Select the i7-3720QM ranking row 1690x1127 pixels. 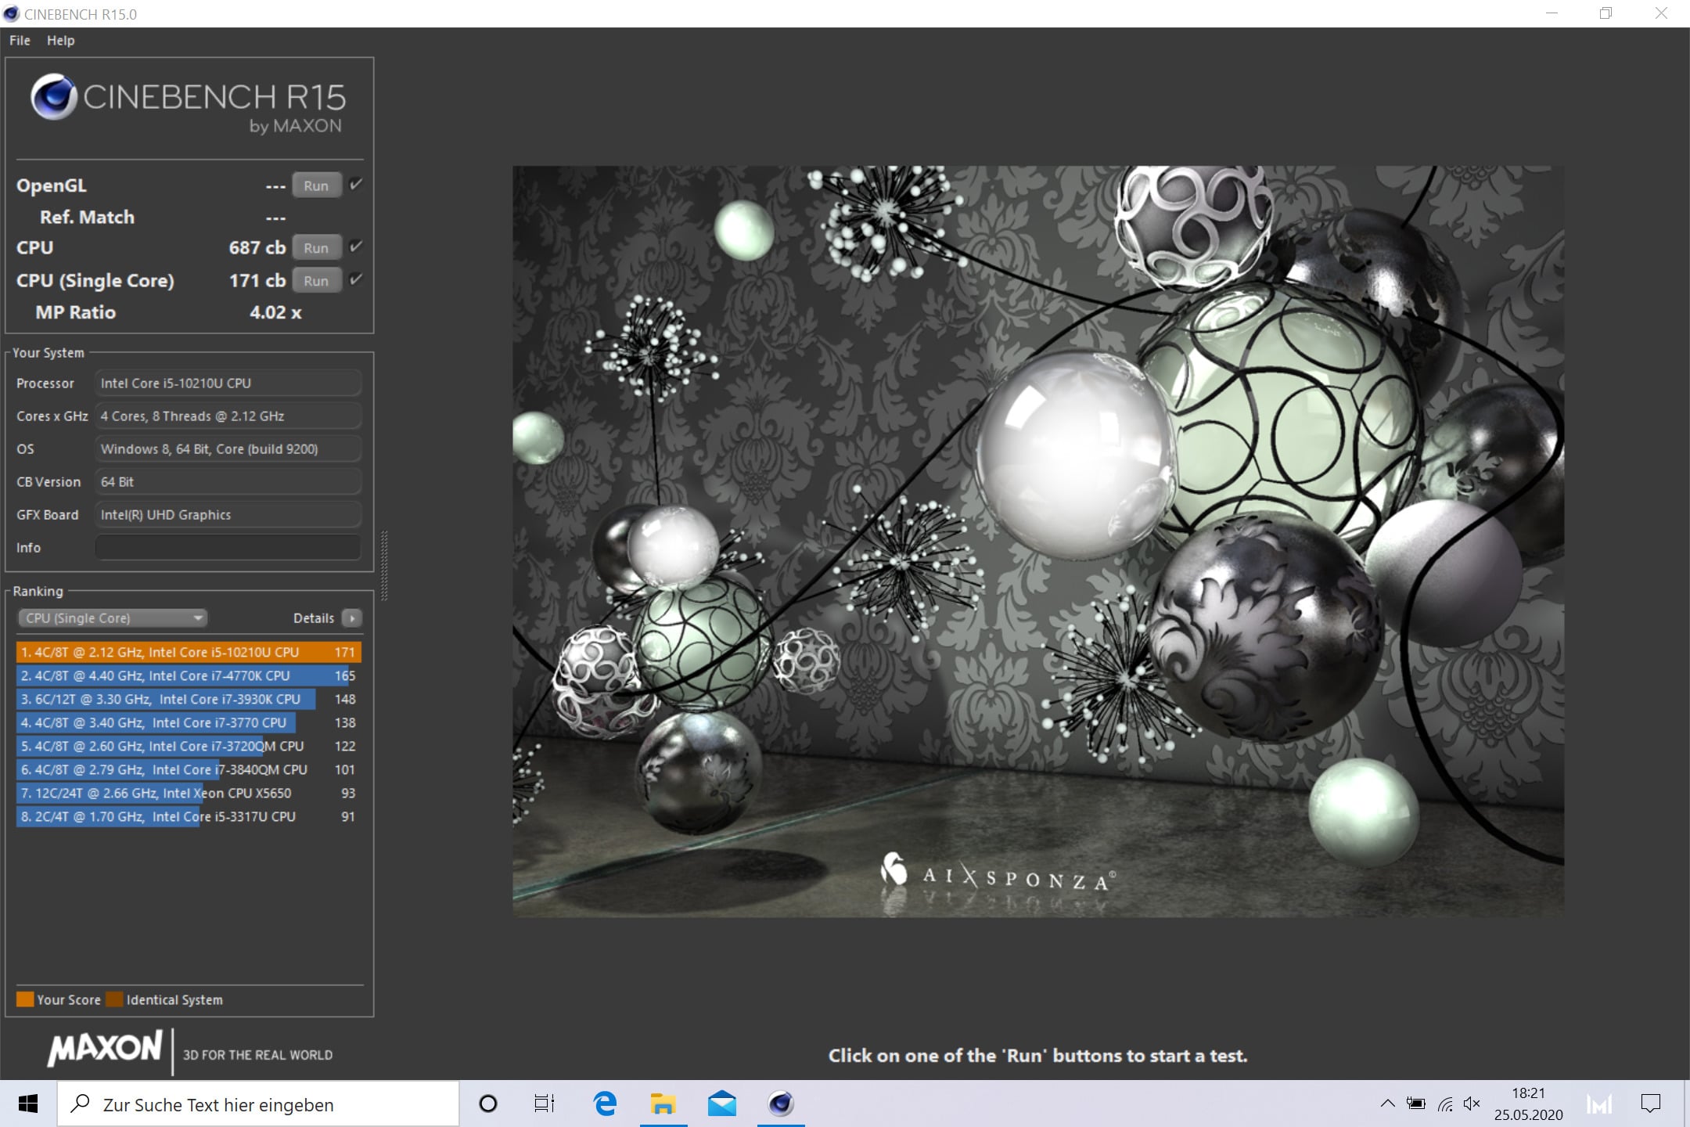pyautogui.click(x=189, y=746)
